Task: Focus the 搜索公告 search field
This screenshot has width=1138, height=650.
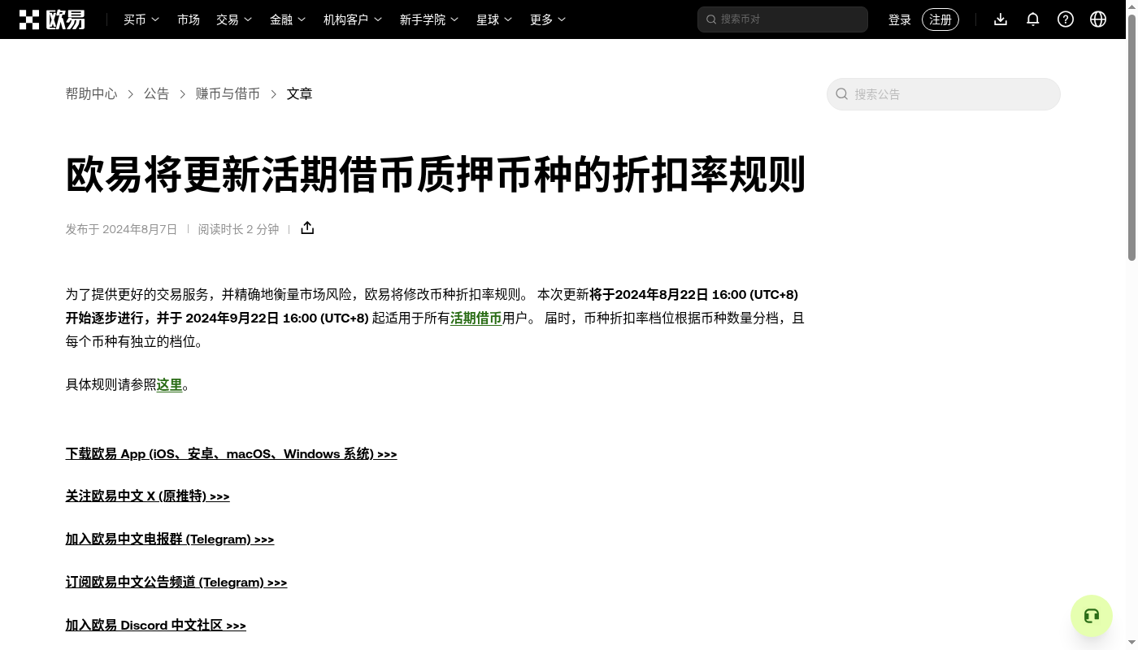Action: (x=944, y=94)
